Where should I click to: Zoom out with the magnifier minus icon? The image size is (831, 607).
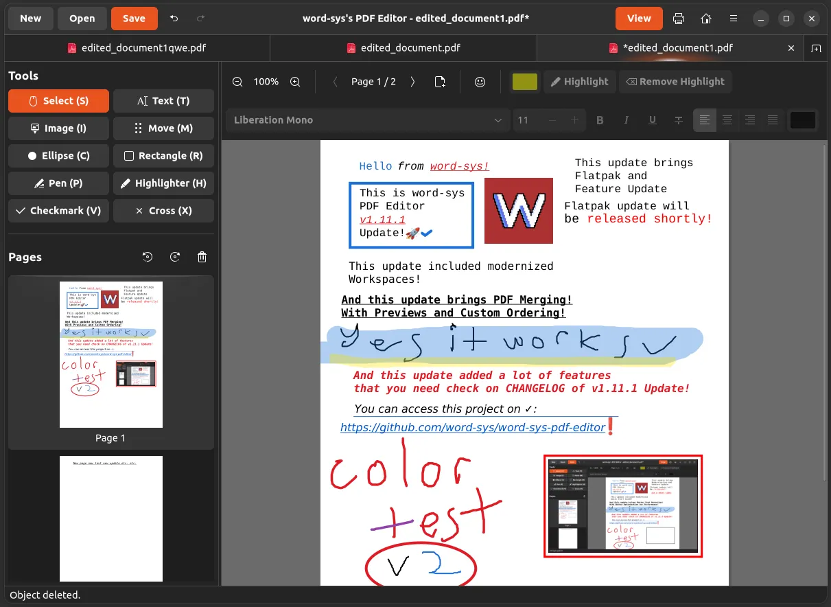tap(237, 82)
